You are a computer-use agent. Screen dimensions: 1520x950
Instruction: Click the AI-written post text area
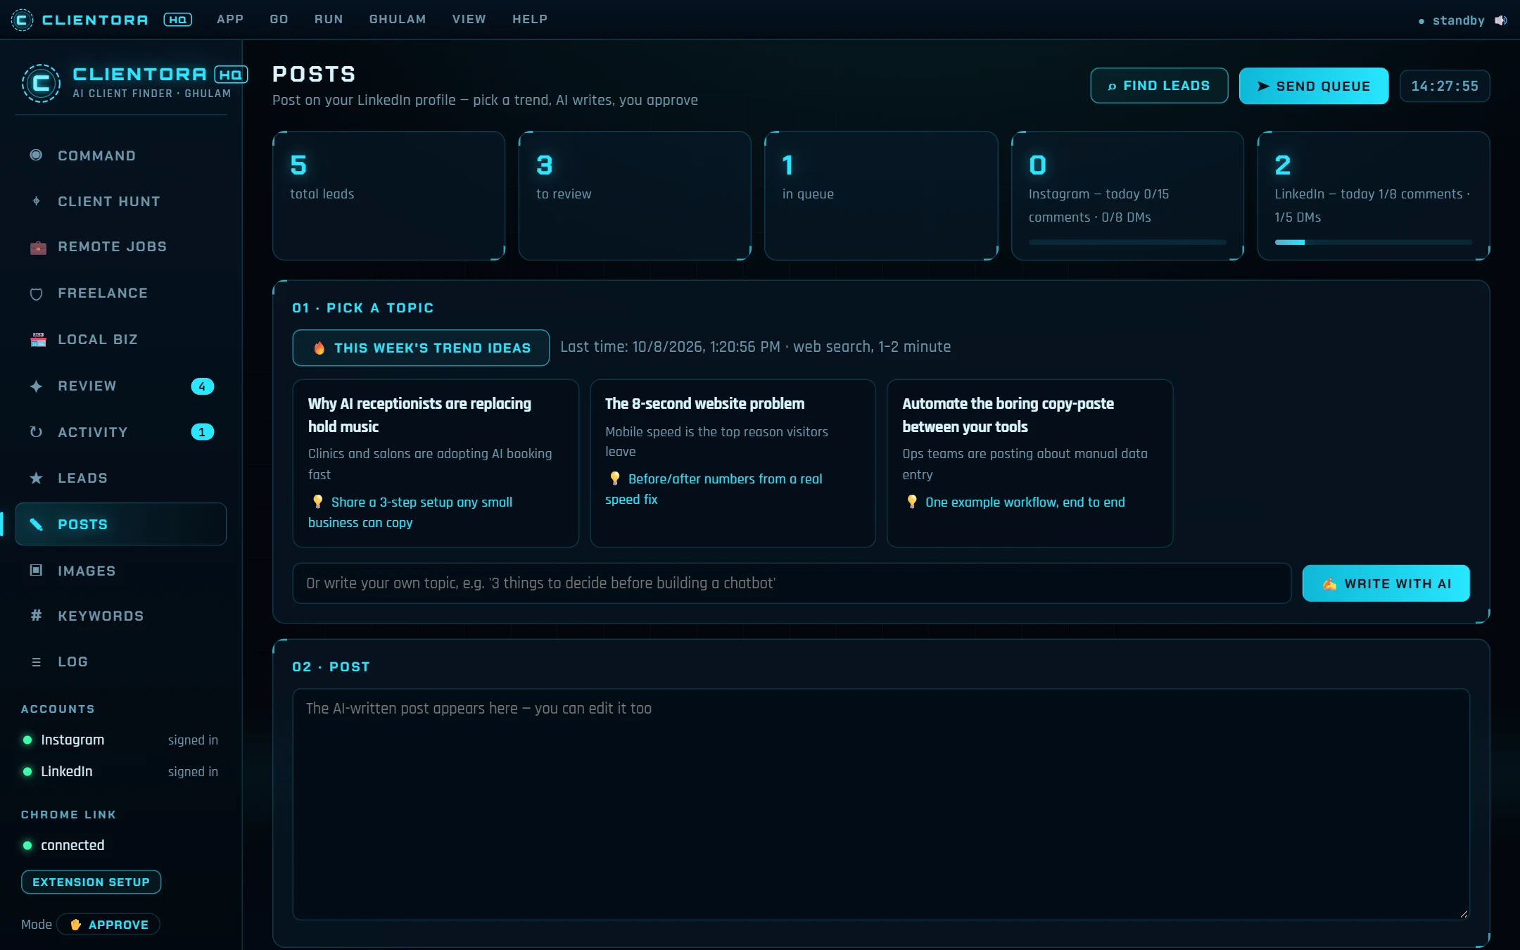click(x=881, y=804)
